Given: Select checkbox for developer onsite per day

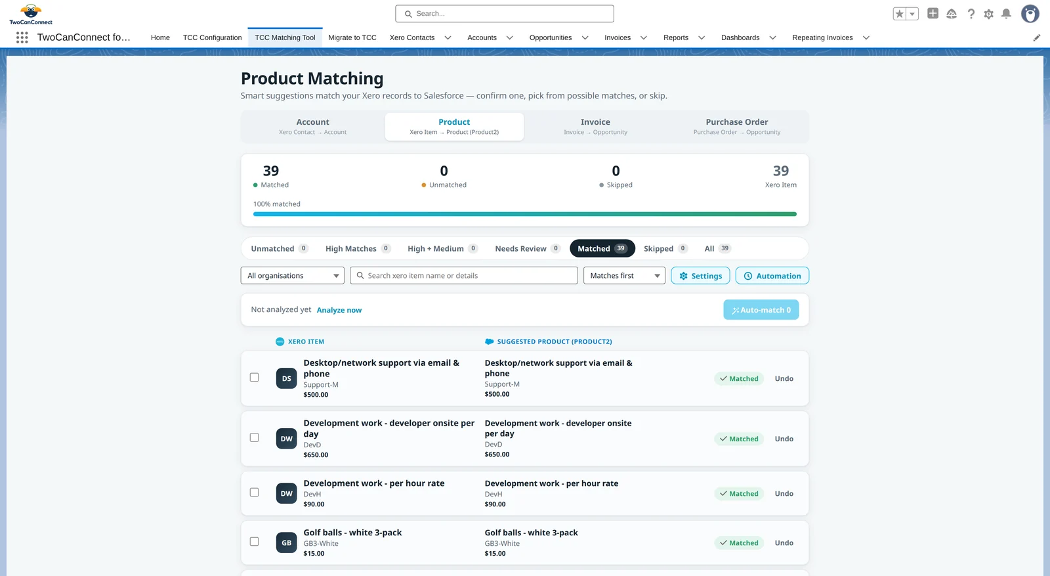Looking at the screenshot, I should point(255,437).
